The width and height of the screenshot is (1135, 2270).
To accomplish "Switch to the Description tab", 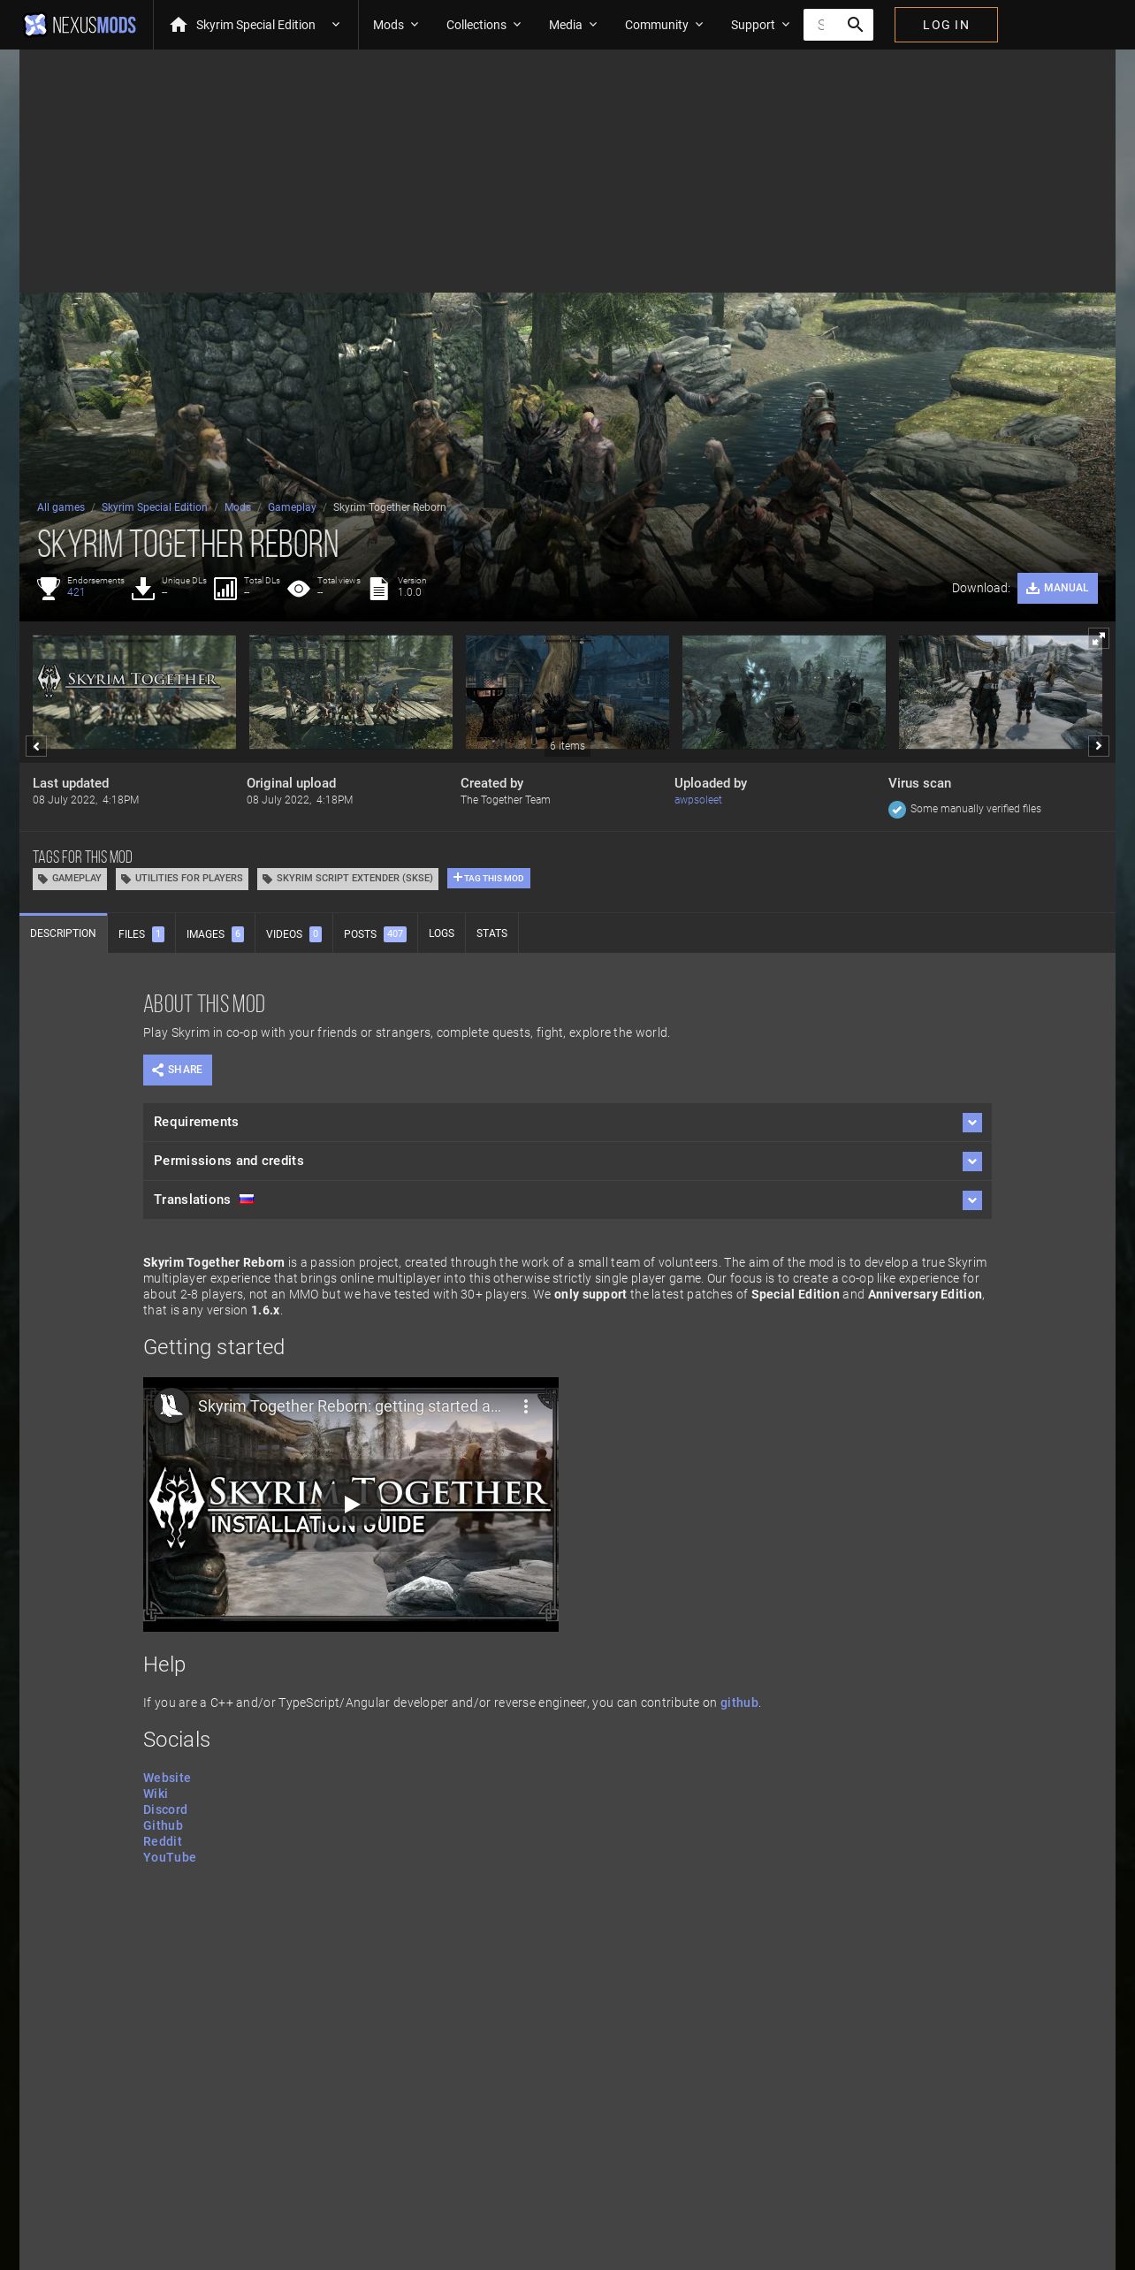I will [63, 933].
